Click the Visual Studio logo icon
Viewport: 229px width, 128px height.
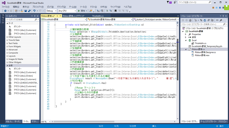(x=3, y=3)
